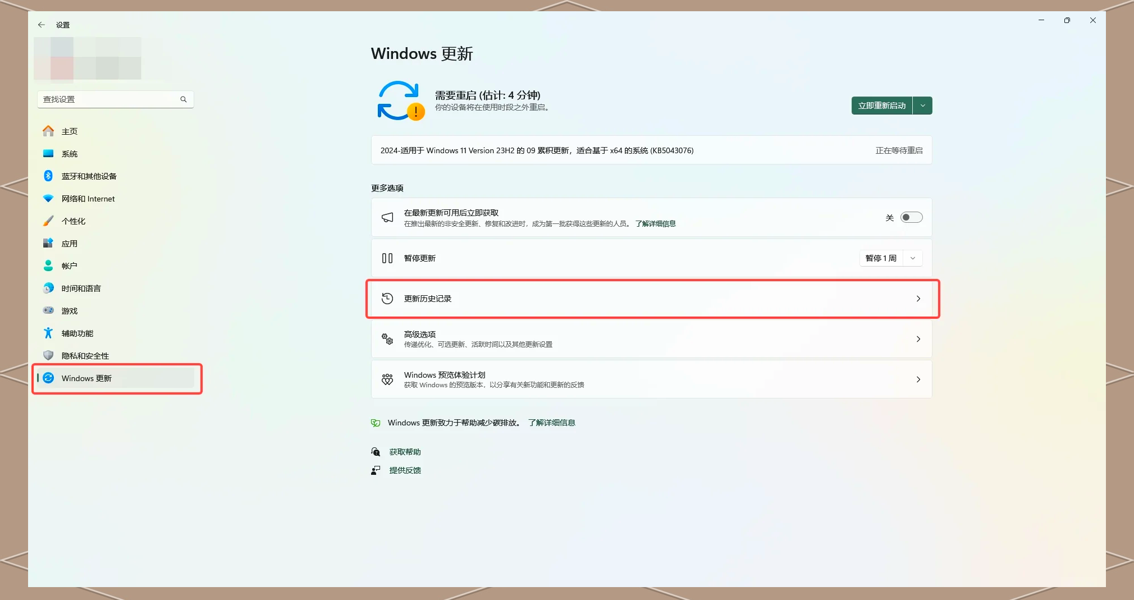Select 应用 in the sidebar
The width and height of the screenshot is (1134, 600).
(116, 243)
